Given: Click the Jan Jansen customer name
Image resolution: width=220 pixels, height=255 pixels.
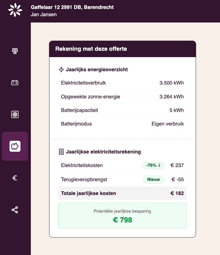Looking at the screenshot, I should tap(44, 14).
